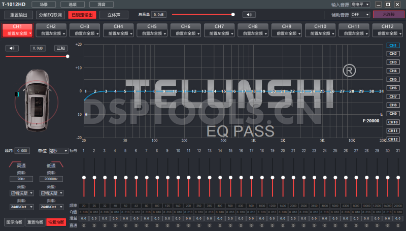
Task: Open the low-pass 24dB/Oct slope dropdown
Action: pyautogui.click(x=52, y=207)
